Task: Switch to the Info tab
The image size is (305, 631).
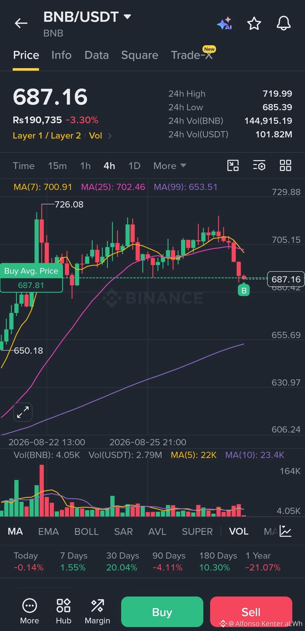Action: (x=61, y=55)
